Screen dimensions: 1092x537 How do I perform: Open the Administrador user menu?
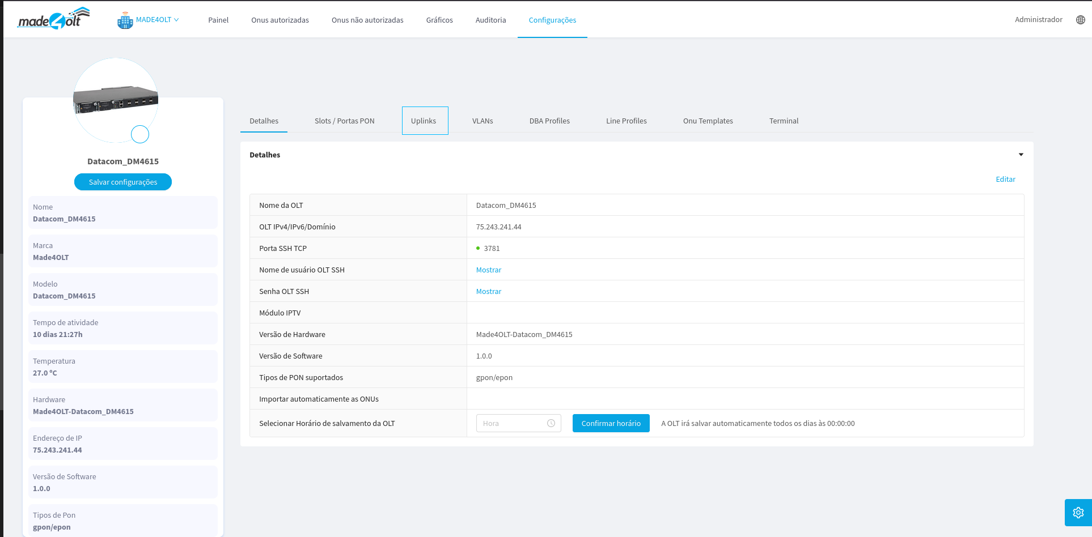pos(1038,20)
